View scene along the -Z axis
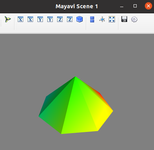Image resolution: width=154 pixels, height=150 pixels. coord(60,19)
